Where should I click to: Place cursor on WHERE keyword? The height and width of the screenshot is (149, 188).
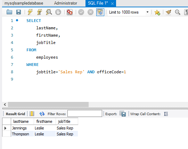(x=33, y=65)
